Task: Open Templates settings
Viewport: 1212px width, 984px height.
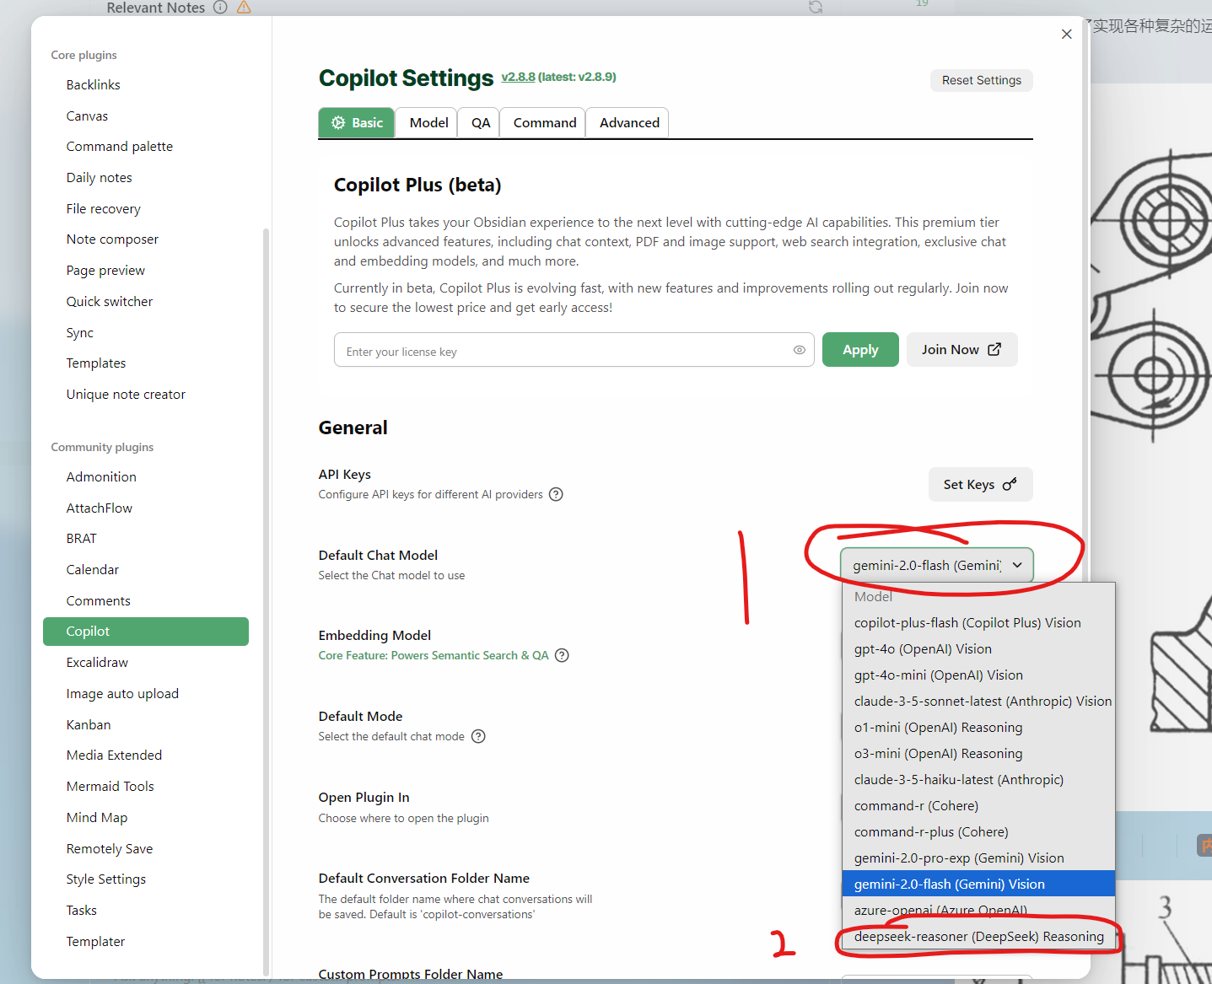Action: click(146, 363)
